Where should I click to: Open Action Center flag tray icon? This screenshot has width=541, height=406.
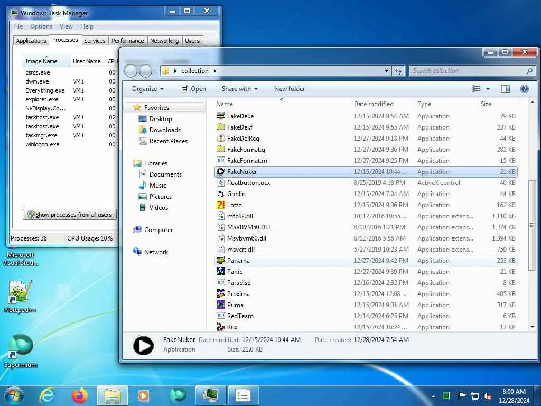(x=462, y=395)
